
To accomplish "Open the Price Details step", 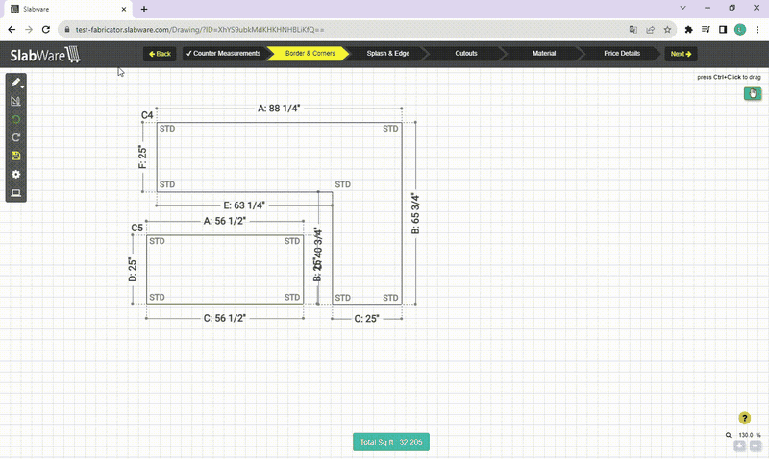I will tap(622, 54).
